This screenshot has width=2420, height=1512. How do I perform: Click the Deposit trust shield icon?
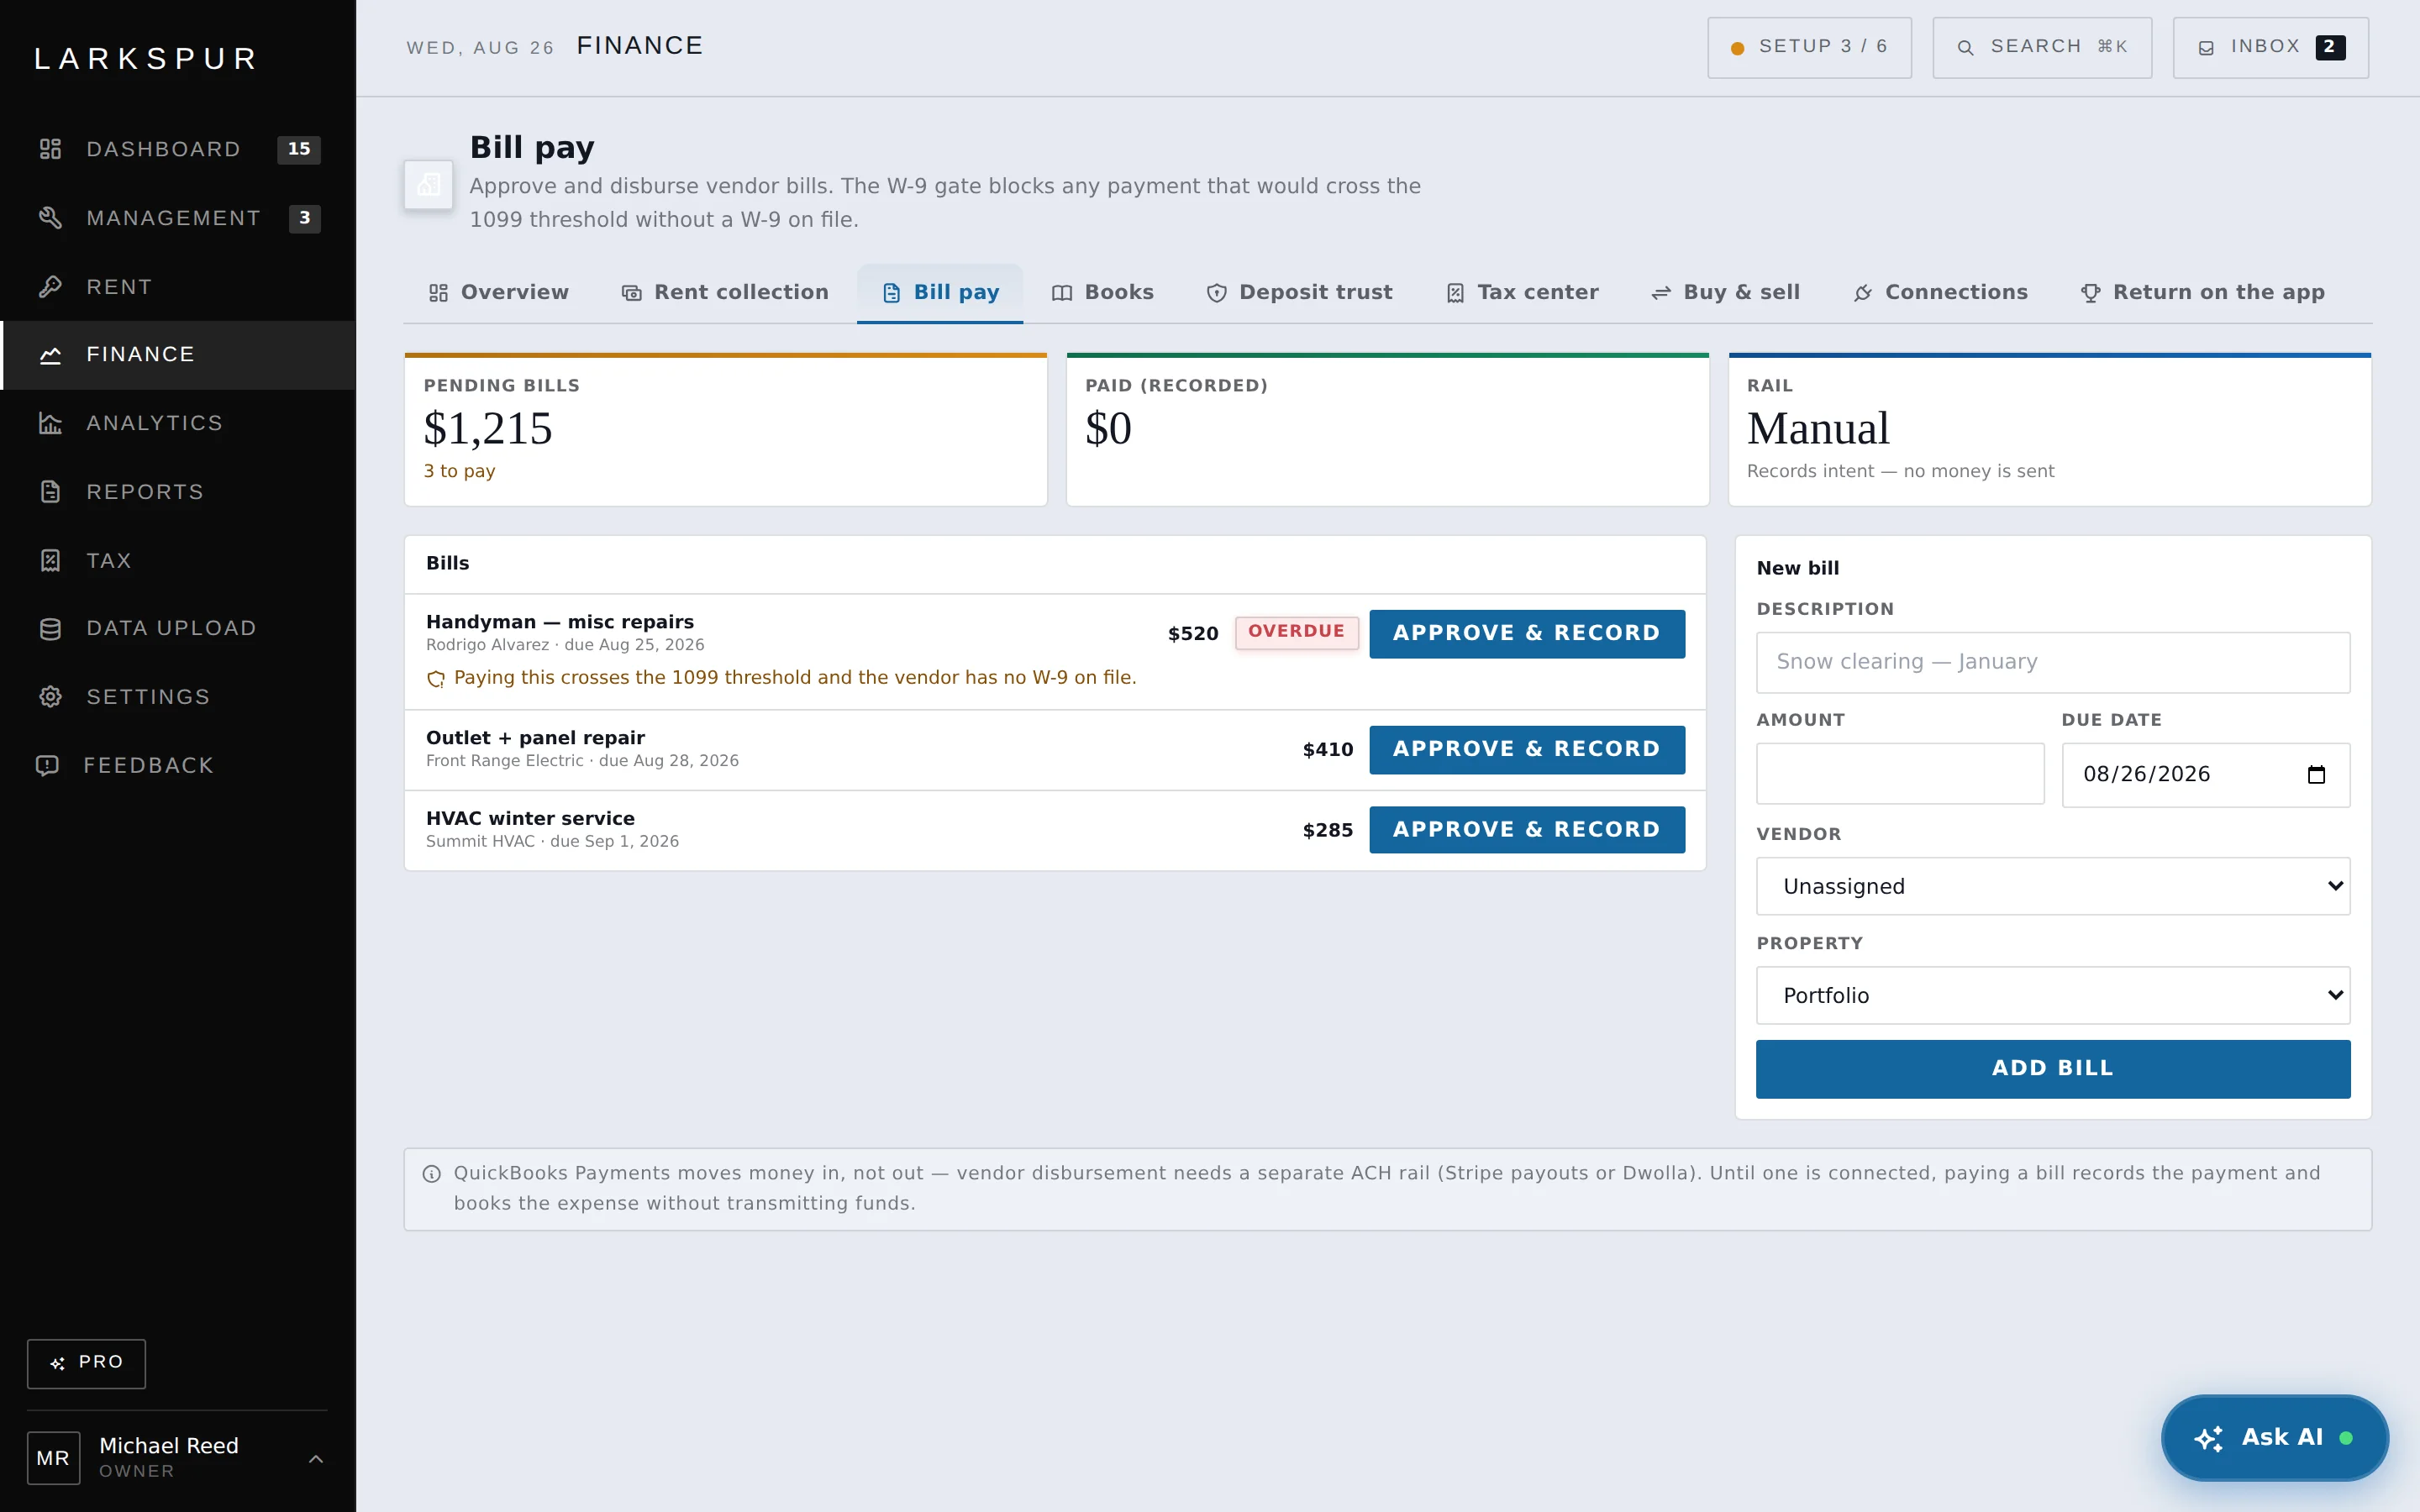tap(1216, 293)
